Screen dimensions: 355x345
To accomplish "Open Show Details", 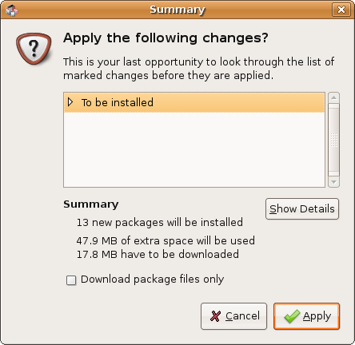I will [x=302, y=208].
